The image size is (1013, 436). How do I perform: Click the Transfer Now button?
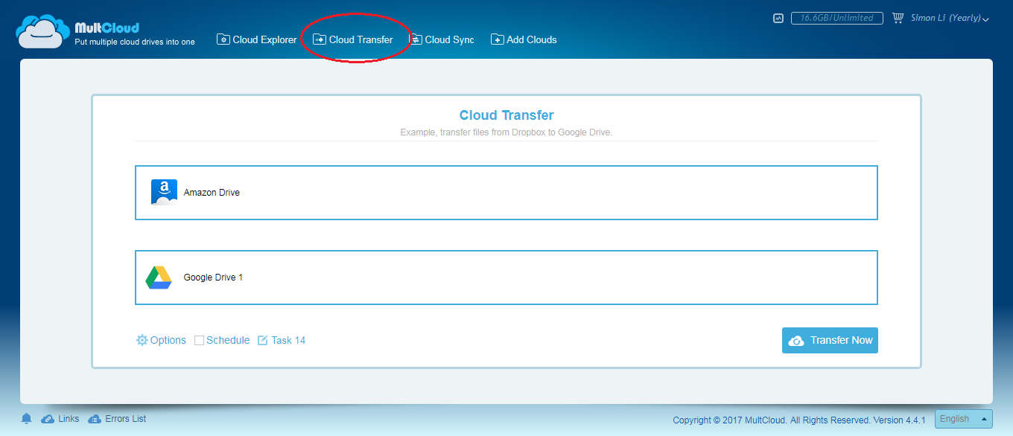point(830,340)
